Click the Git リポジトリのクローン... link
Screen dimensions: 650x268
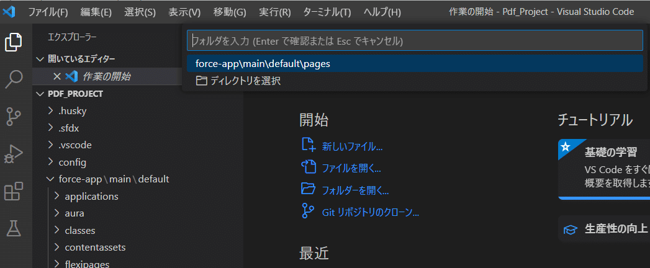[x=371, y=213]
